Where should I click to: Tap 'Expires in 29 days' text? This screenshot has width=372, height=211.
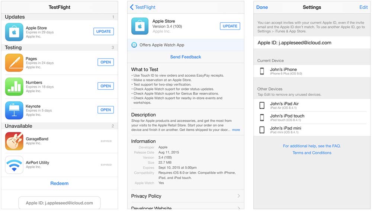point(40,32)
